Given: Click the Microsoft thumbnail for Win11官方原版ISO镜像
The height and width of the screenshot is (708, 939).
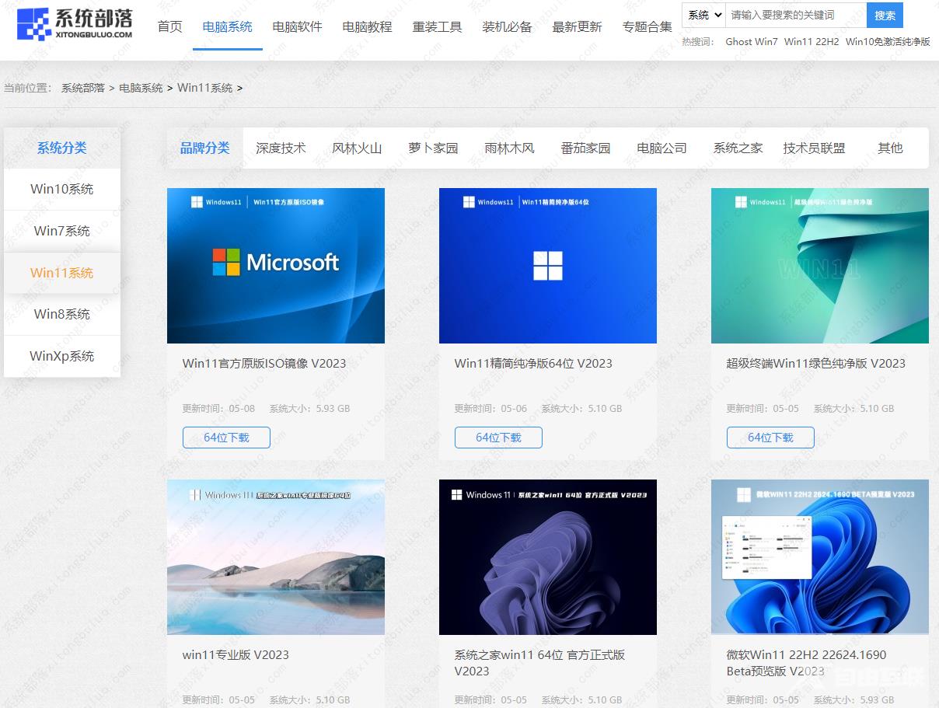Looking at the screenshot, I should 276,265.
